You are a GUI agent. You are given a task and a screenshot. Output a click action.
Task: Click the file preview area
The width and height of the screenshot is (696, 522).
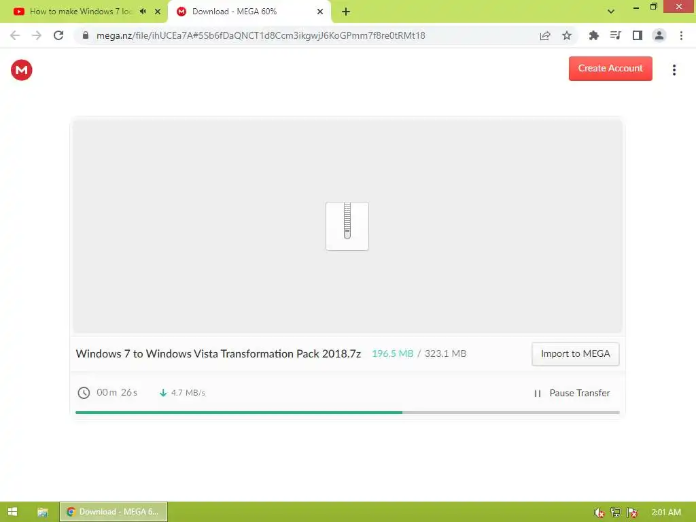[x=347, y=226]
